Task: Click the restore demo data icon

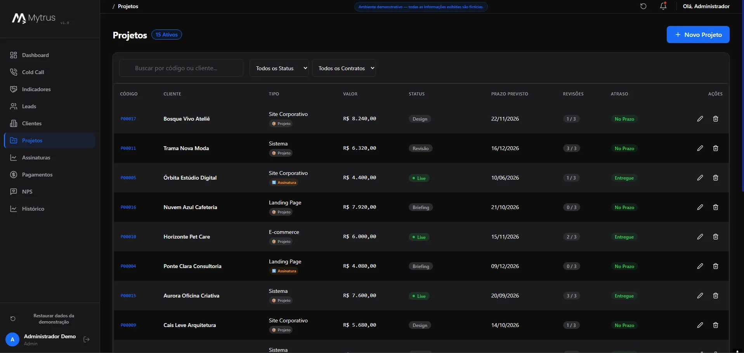Action: [x=13, y=319]
